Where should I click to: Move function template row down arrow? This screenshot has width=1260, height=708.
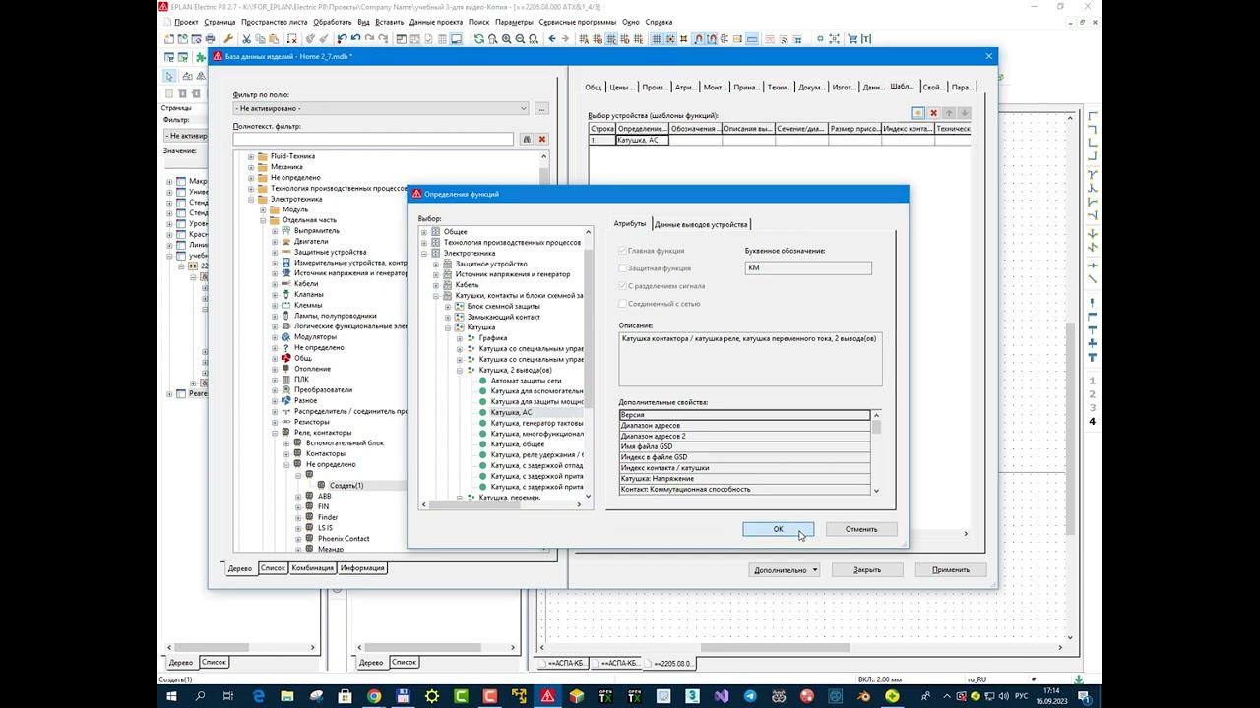pyautogui.click(x=965, y=113)
